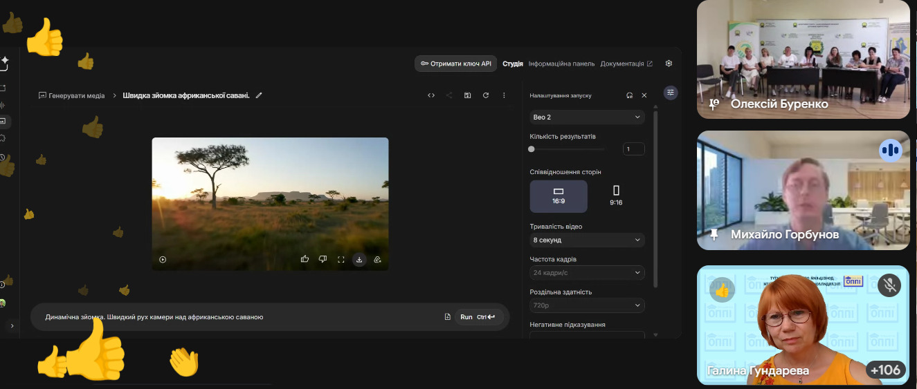
Task: Open the Veo 2 model dropdown
Action: tap(587, 117)
